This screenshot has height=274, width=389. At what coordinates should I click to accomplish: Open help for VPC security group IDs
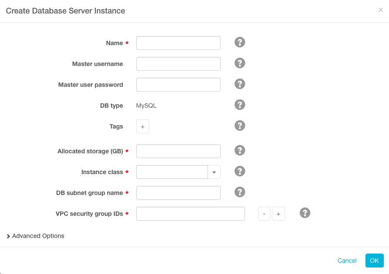point(305,213)
